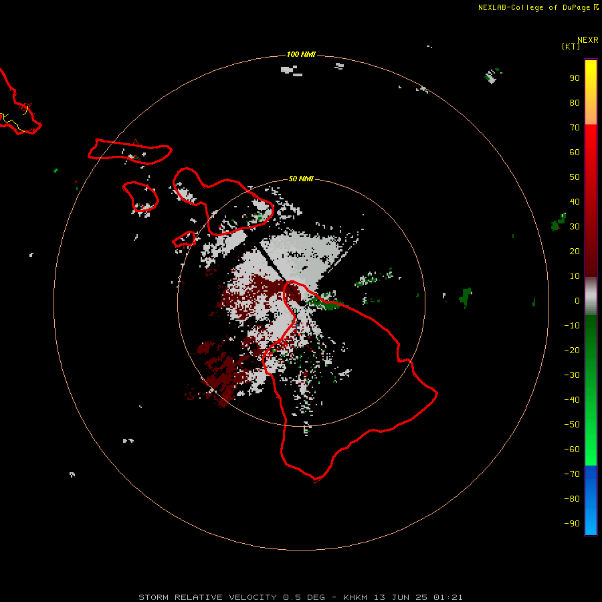Click the gray zero-velocity segment of the color bar

point(591,296)
